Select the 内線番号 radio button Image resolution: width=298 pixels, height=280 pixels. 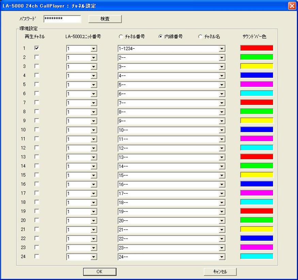pyautogui.click(x=160, y=36)
